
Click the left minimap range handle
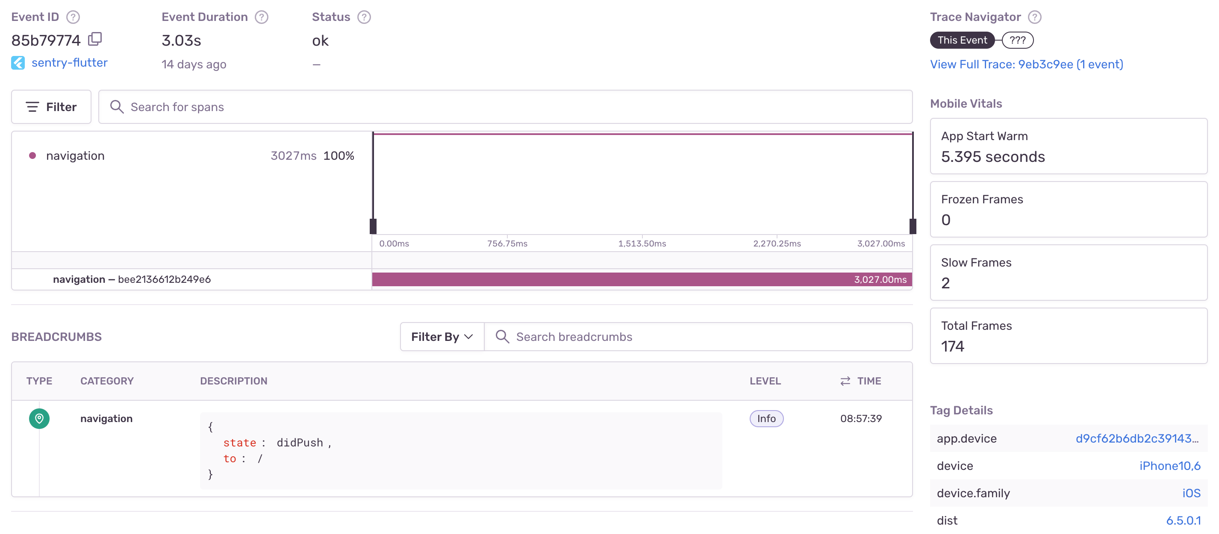point(373,226)
